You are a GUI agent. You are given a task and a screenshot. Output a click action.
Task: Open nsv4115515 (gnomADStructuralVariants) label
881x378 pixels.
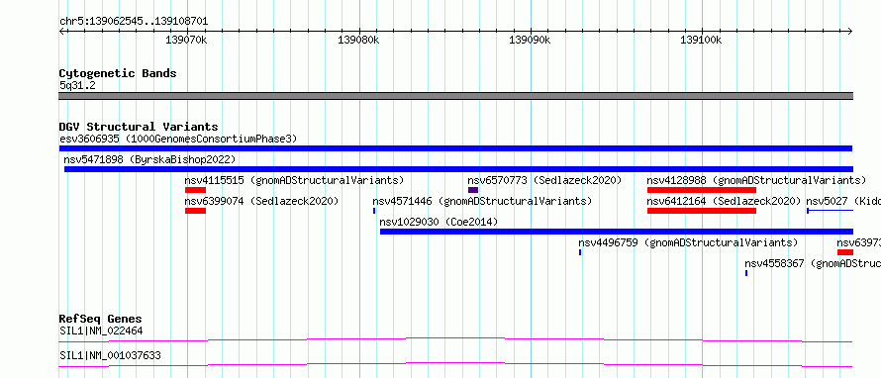click(294, 180)
